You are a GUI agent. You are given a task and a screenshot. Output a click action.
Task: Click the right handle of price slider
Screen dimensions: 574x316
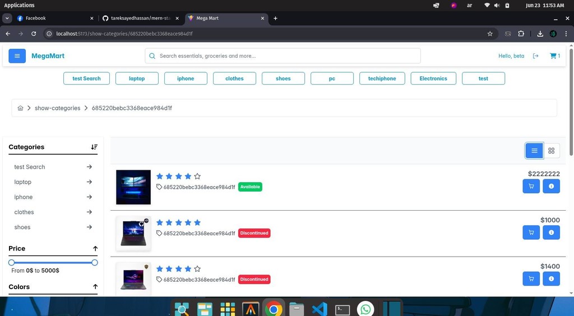click(95, 262)
